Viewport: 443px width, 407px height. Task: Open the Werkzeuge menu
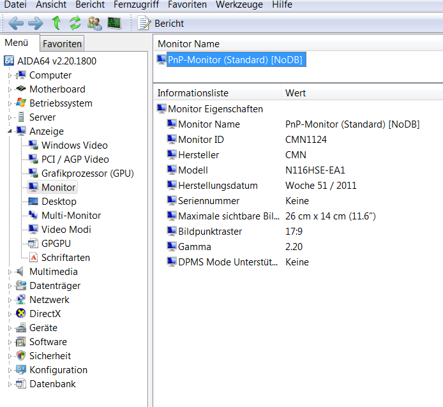(x=239, y=4)
